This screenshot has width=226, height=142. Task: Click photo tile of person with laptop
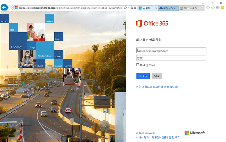pyautogui.click(x=72, y=77)
